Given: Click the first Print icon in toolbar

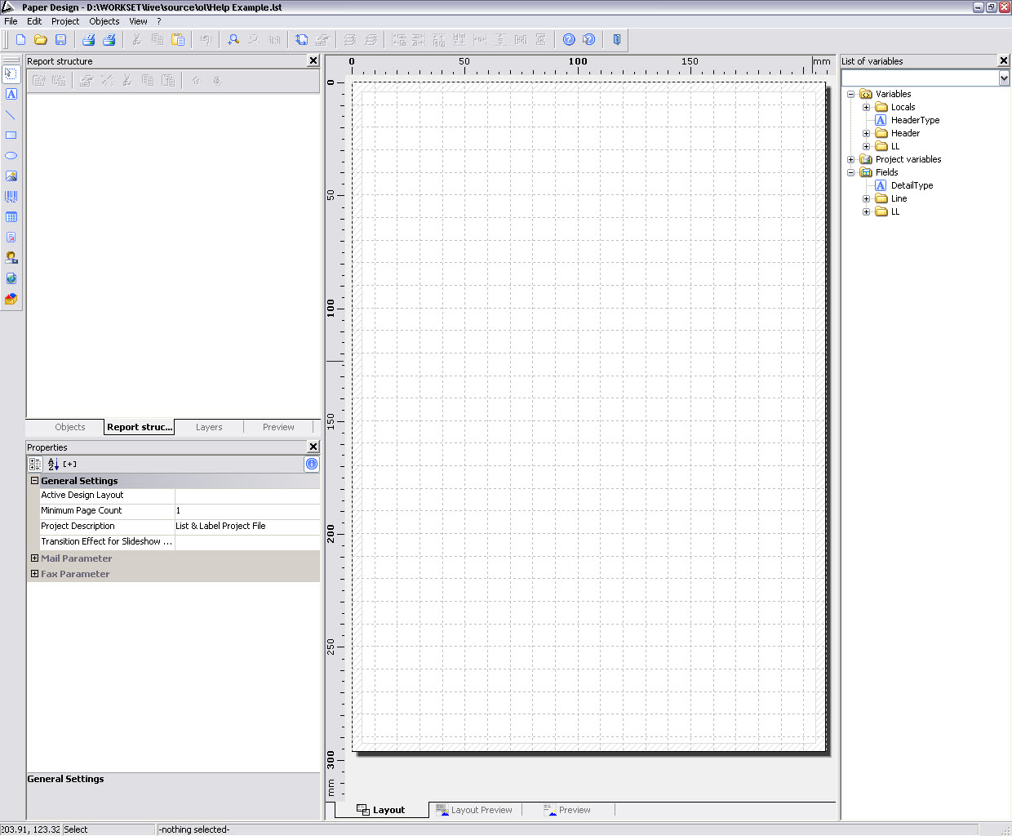Looking at the screenshot, I should (89, 39).
